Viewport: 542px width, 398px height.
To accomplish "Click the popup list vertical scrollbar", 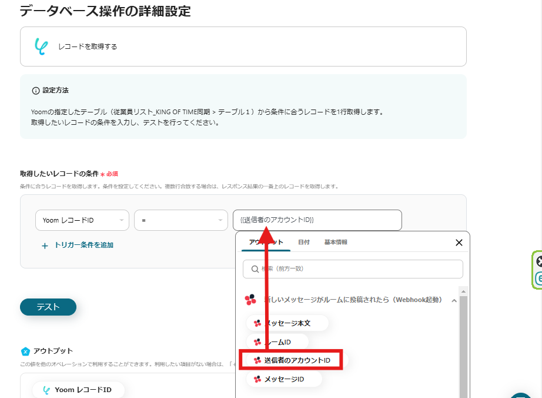I will click(464, 346).
